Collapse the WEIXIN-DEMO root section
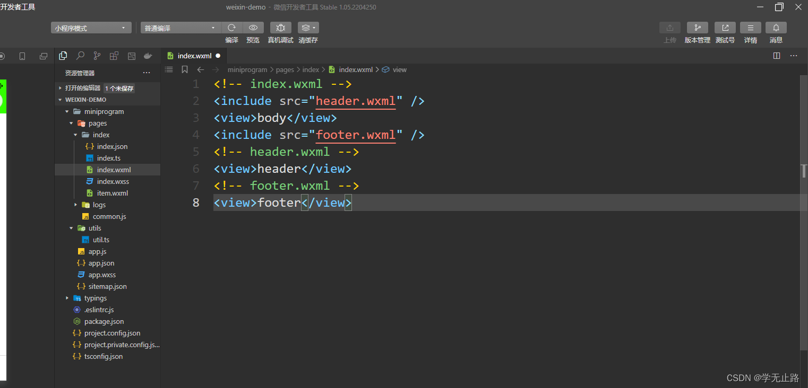This screenshot has height=388, width=808. tap(61, 100)
